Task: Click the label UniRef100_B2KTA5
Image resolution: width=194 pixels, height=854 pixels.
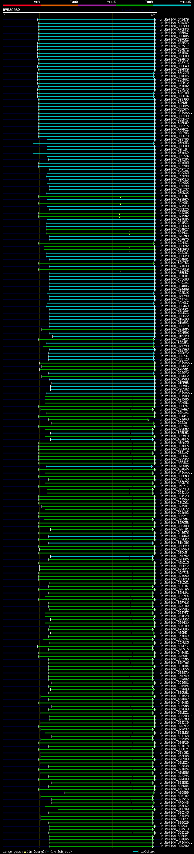Action: click(x=174, y=93)
